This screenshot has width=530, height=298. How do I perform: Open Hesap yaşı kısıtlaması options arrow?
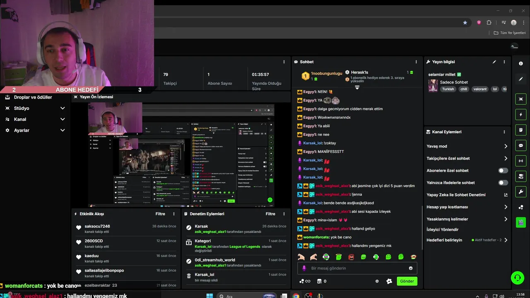(506, 207)
